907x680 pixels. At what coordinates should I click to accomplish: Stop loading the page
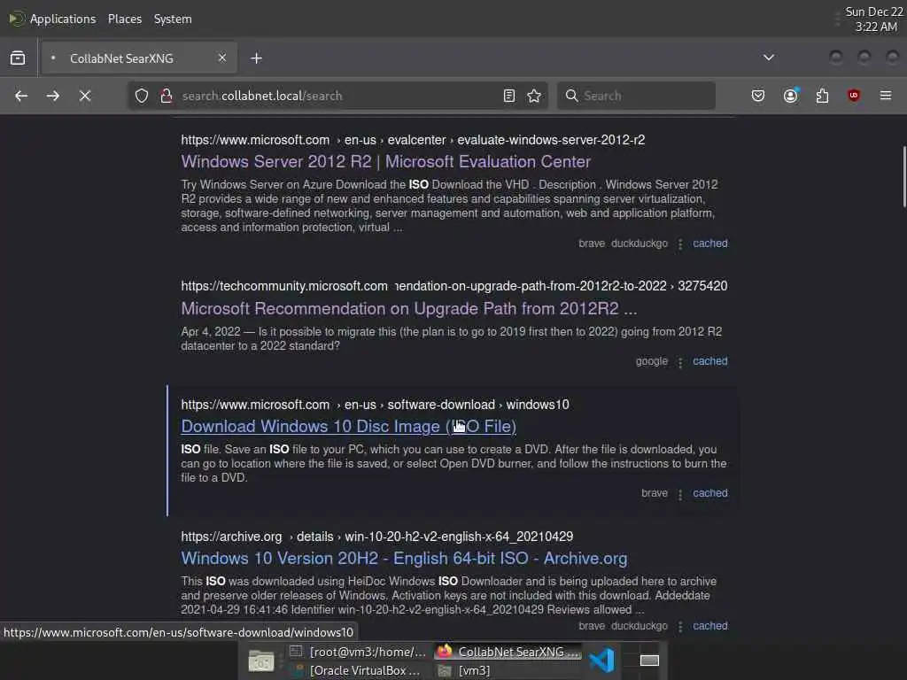(85, 96)
